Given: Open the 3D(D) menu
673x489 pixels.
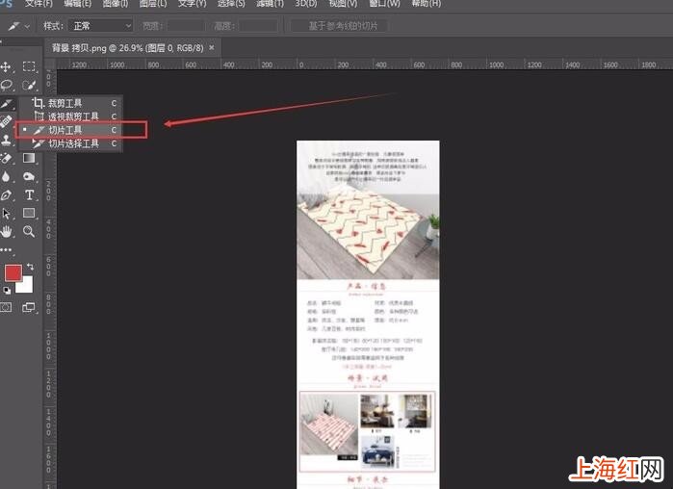Looking at the screenshot, I should click(305, 4).
